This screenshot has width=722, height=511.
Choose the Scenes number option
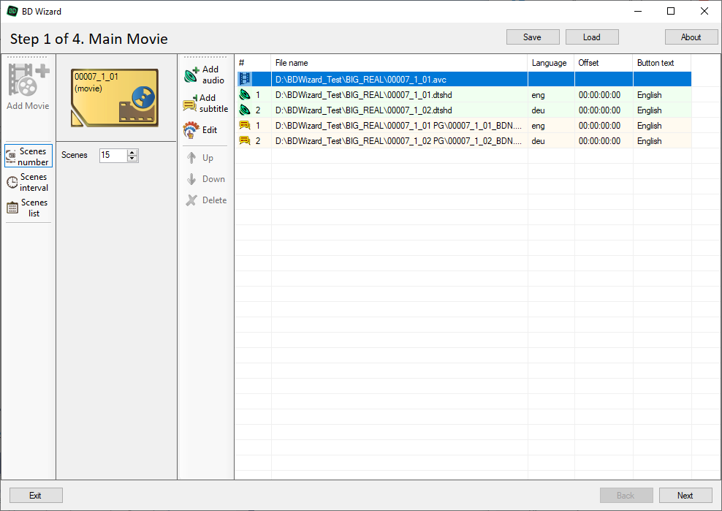[x=28, y=156]
